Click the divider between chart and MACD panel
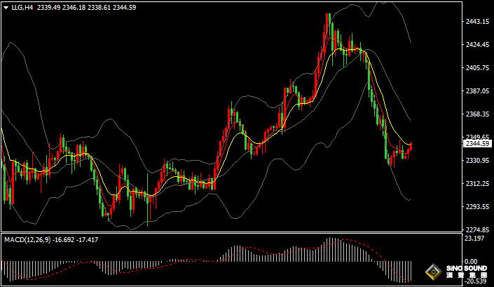The height and width of the screenshot is (287, 494). tap(231, 233)
